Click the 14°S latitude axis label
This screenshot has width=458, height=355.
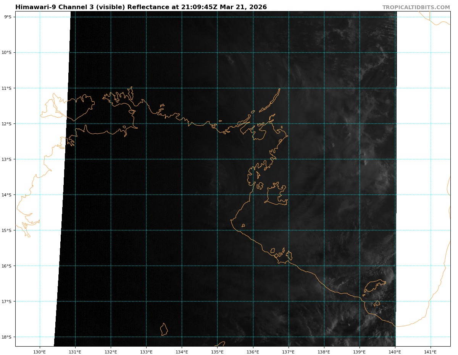pos(7,195)
